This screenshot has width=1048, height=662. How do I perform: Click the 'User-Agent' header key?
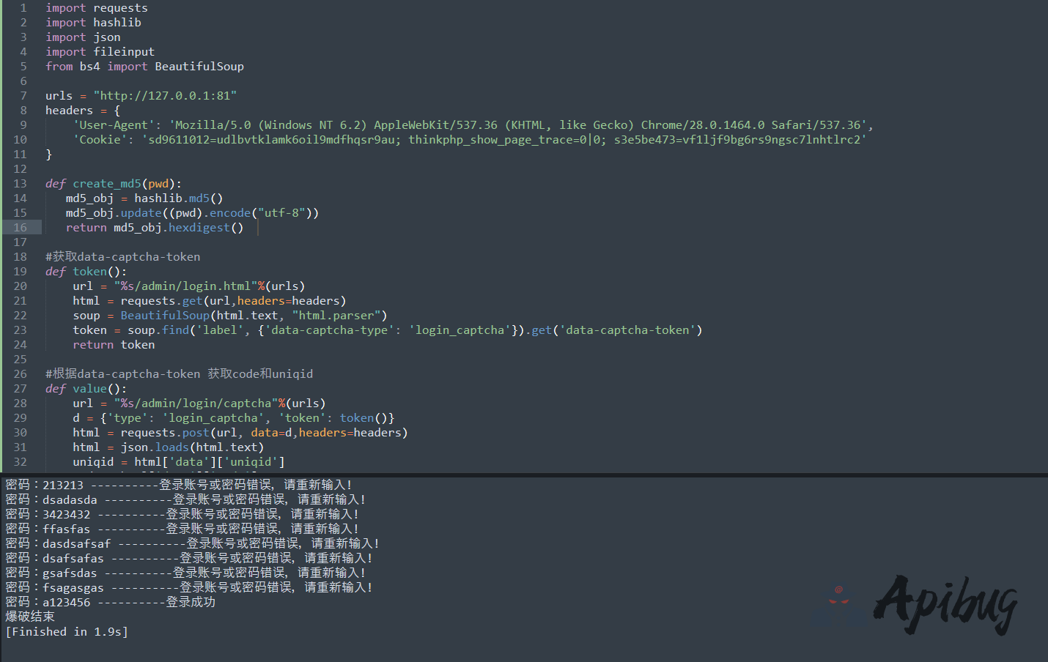(114, 125)
